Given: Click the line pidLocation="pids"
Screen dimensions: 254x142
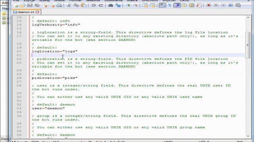Looking at the screenshot, I should click(55, 78).
